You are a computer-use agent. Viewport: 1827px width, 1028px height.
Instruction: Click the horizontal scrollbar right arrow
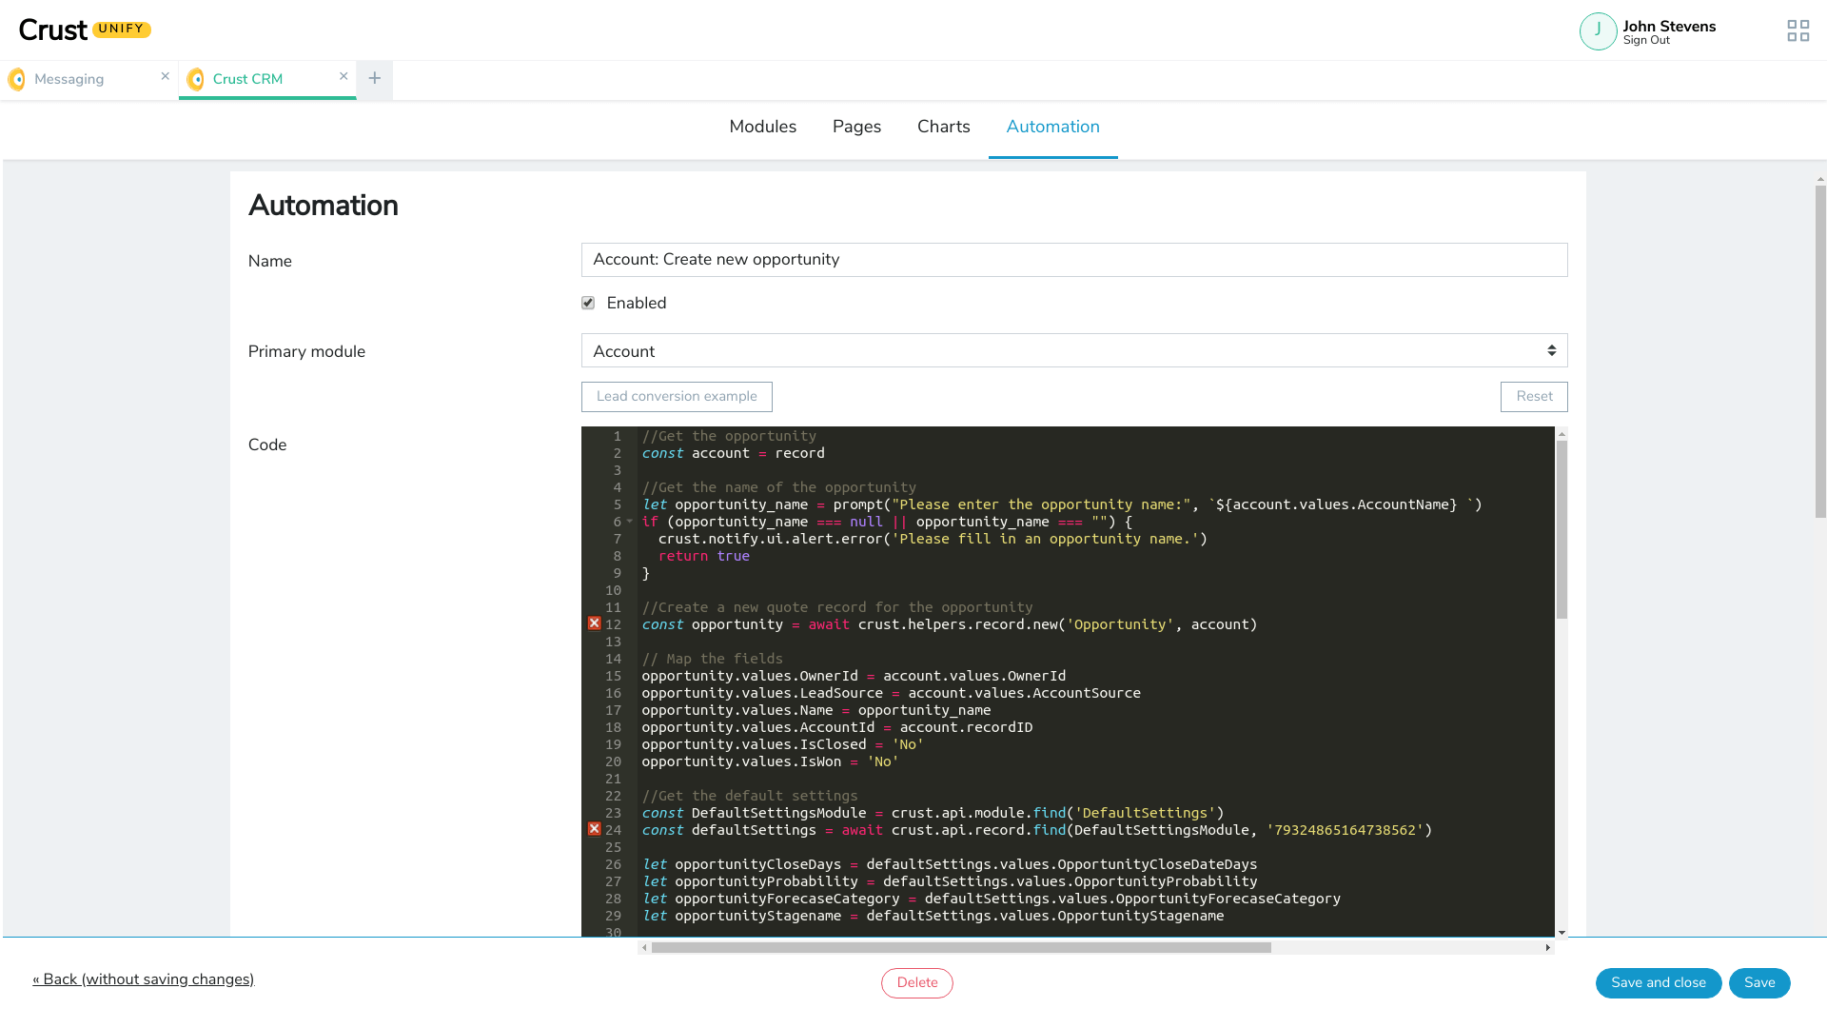1548,947
